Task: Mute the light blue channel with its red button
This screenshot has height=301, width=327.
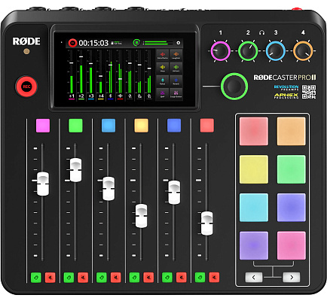Action: tap(116, 278)
